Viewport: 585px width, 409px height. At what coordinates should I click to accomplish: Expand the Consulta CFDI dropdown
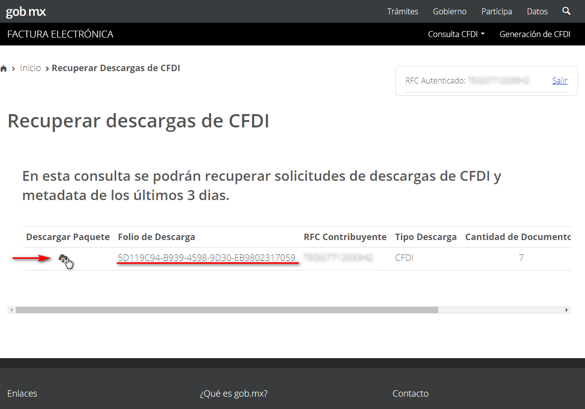[456, 34]
